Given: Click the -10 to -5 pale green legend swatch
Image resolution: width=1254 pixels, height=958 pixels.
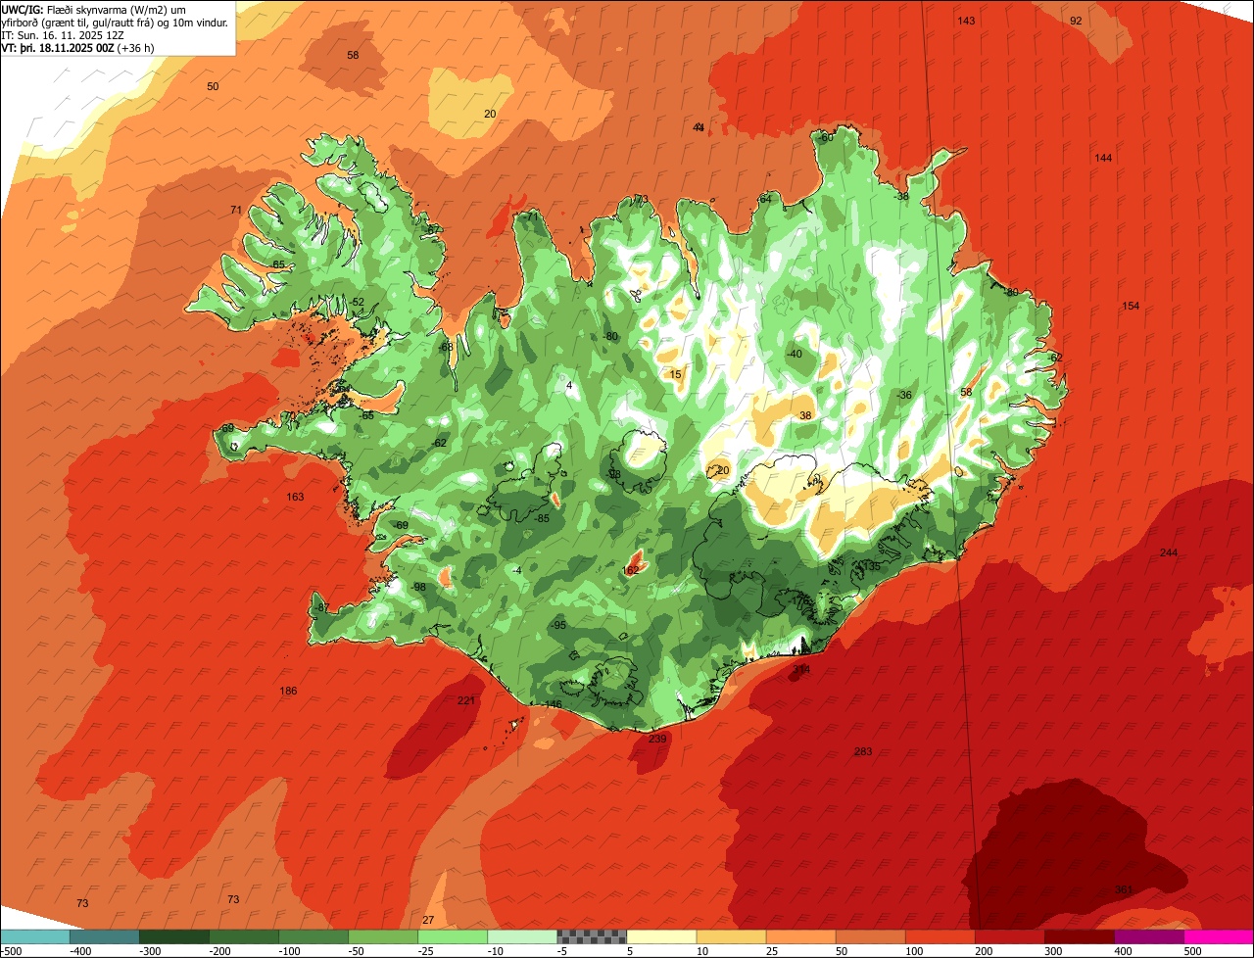Looking at the screenshot, I should pos(522,936).
